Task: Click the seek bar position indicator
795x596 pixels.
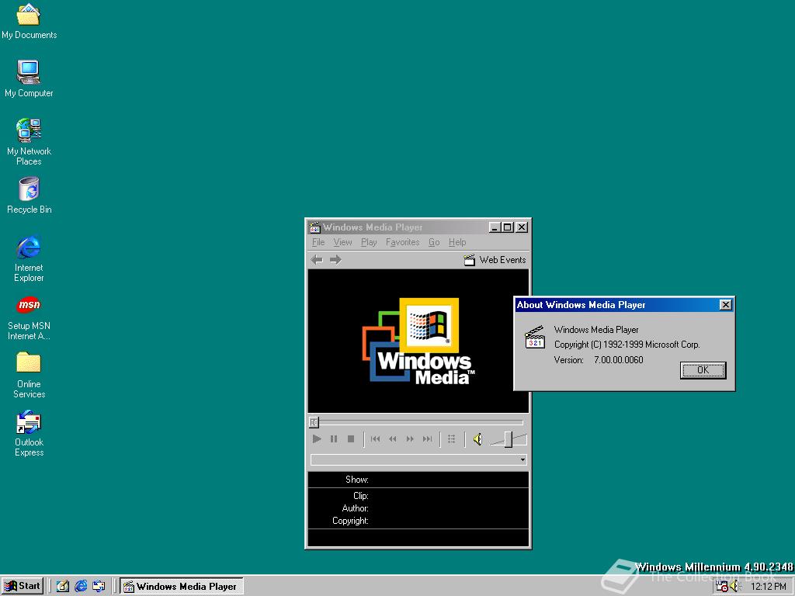Action: click(314, 421)
